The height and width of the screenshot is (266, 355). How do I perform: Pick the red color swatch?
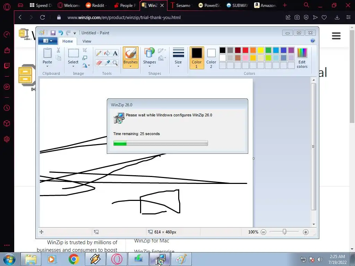[x=245, y=50]
